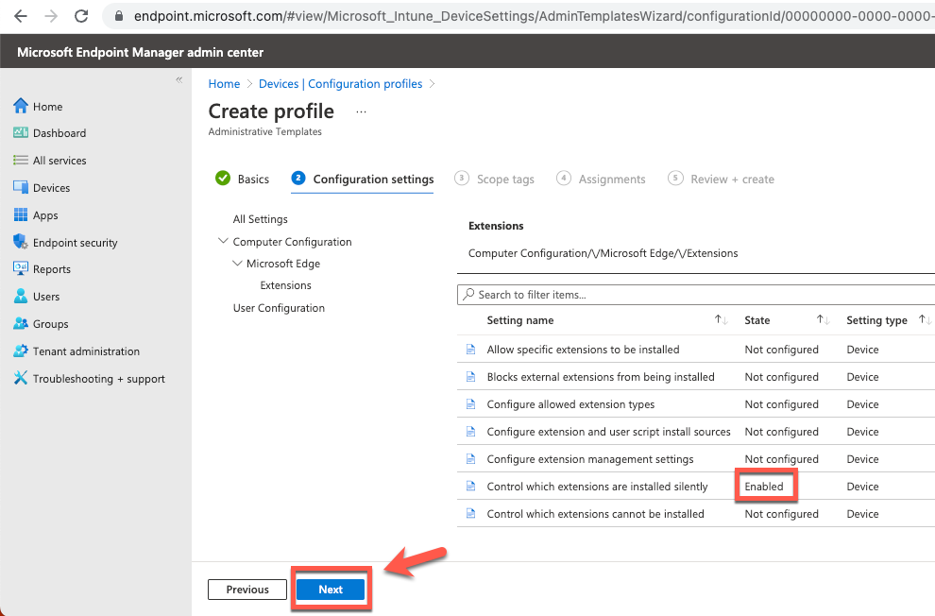The width and height of the screenshot is (935, 616).
Task: Open Tenant administration in sidebar
Action: pyautogui.click(x=87, y=351)
